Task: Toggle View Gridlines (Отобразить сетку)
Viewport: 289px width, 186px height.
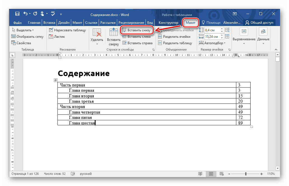Action: coord(27,36)
